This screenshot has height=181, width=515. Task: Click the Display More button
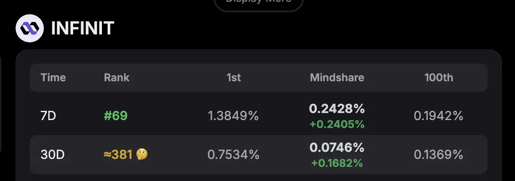258,4
